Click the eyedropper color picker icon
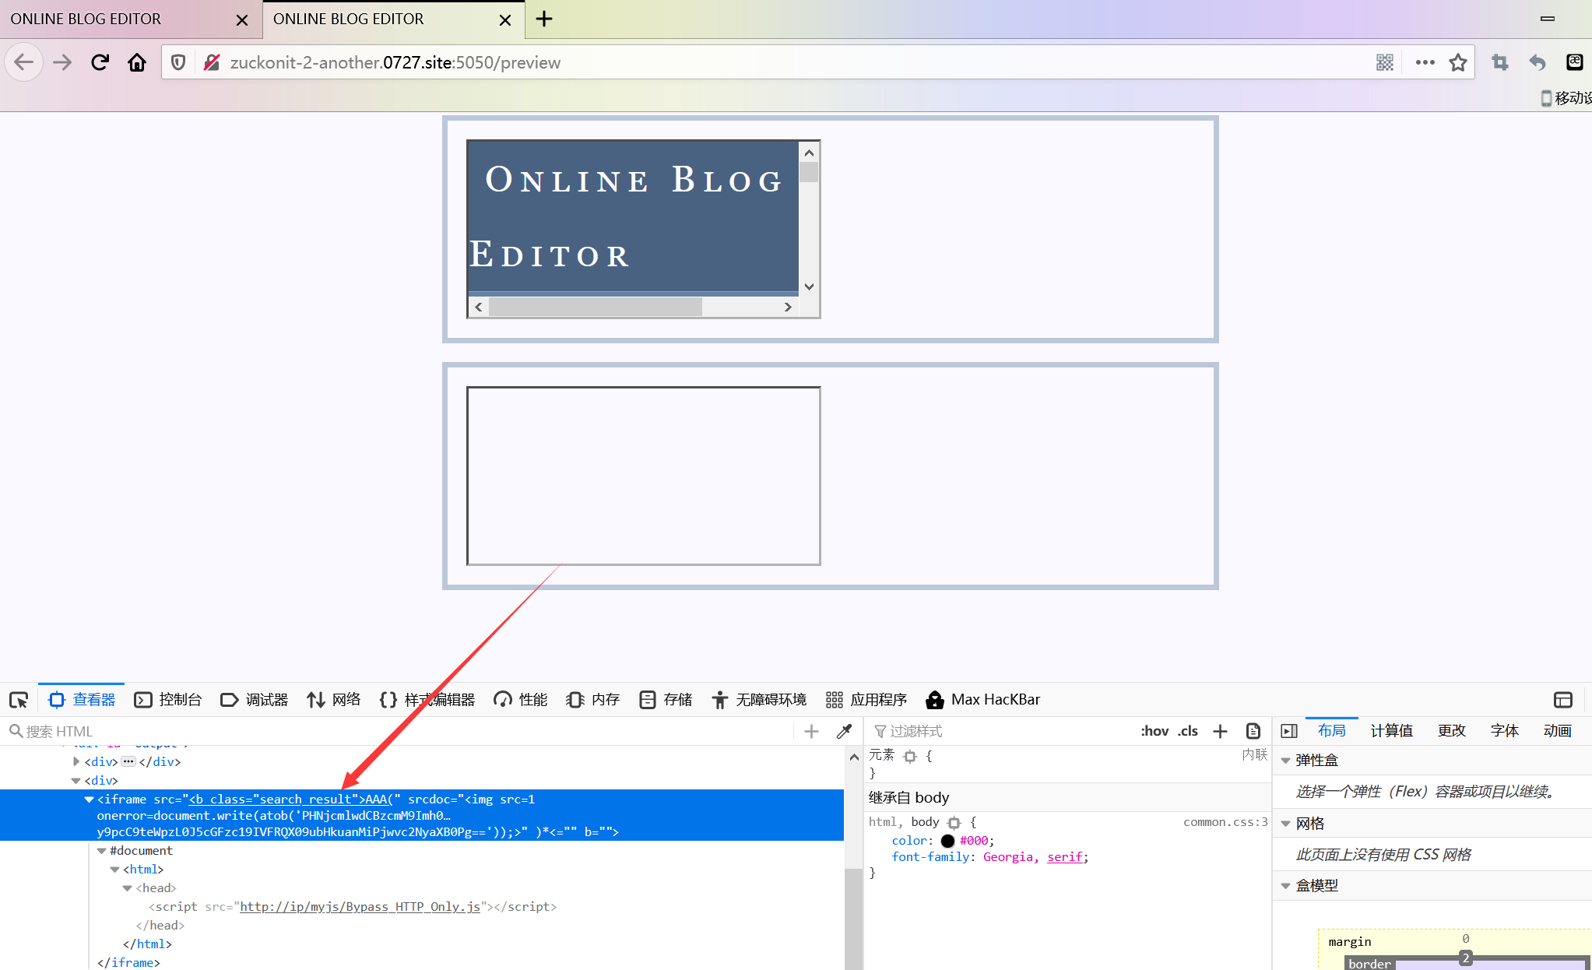The width and height of the screenshot is (1592, 970). point(844,731)
